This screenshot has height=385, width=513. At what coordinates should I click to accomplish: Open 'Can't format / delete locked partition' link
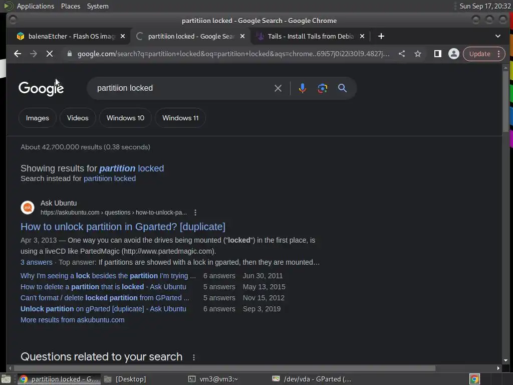(105, 298)
